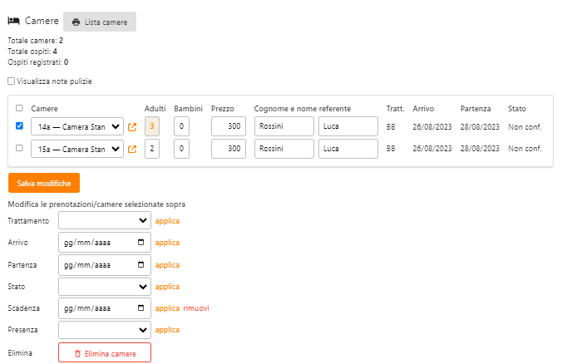Click rimuovi link next to Scadenza

(x=196, y=308)
